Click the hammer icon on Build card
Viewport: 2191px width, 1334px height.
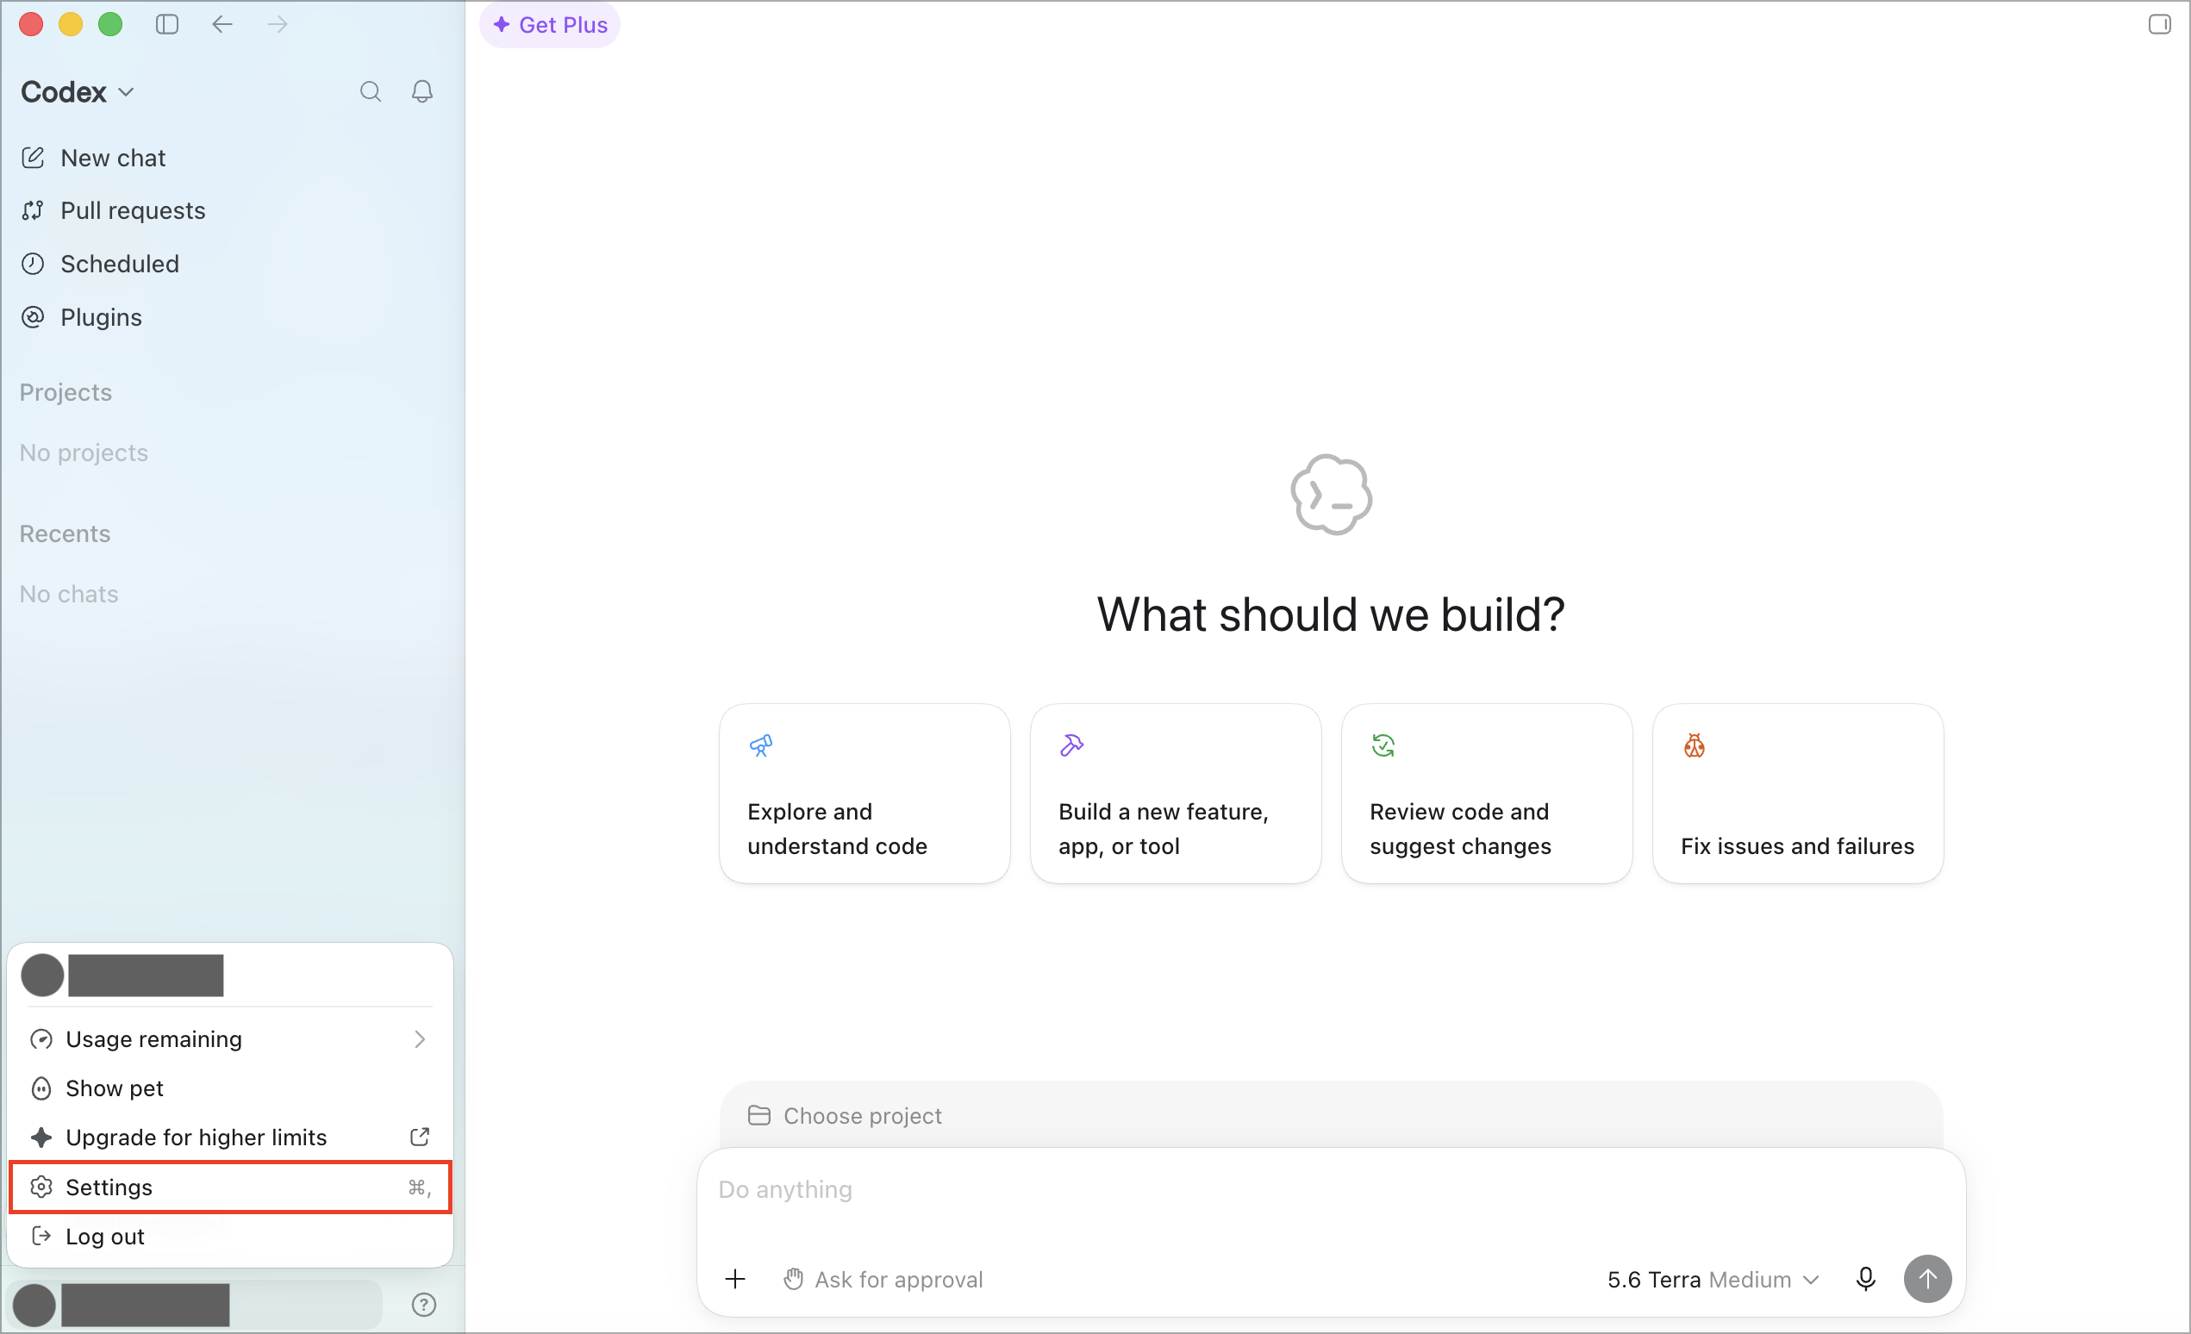1072,745
